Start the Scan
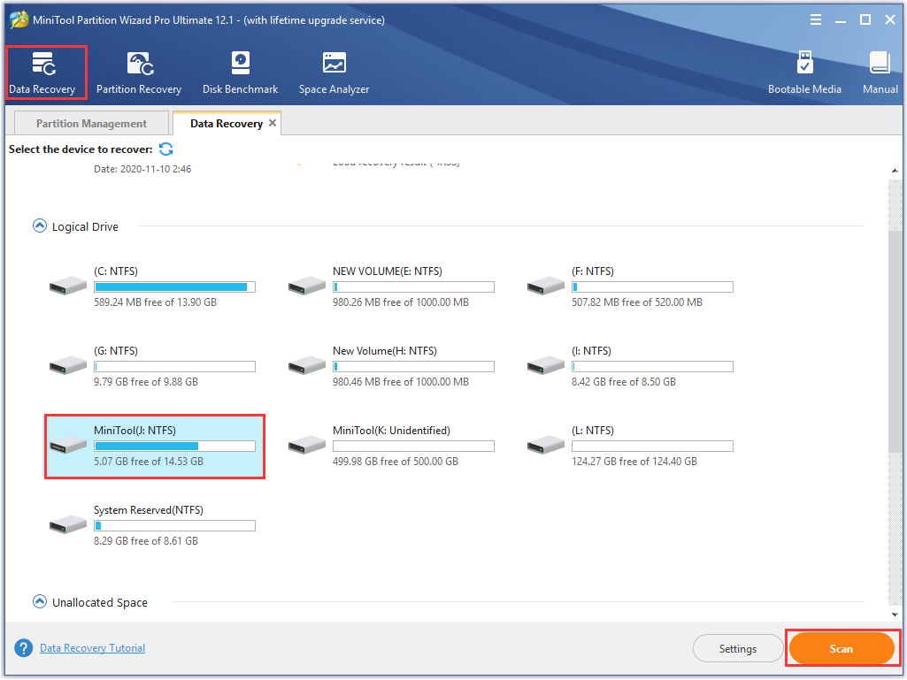907x680 pixels. pos(842,648)
